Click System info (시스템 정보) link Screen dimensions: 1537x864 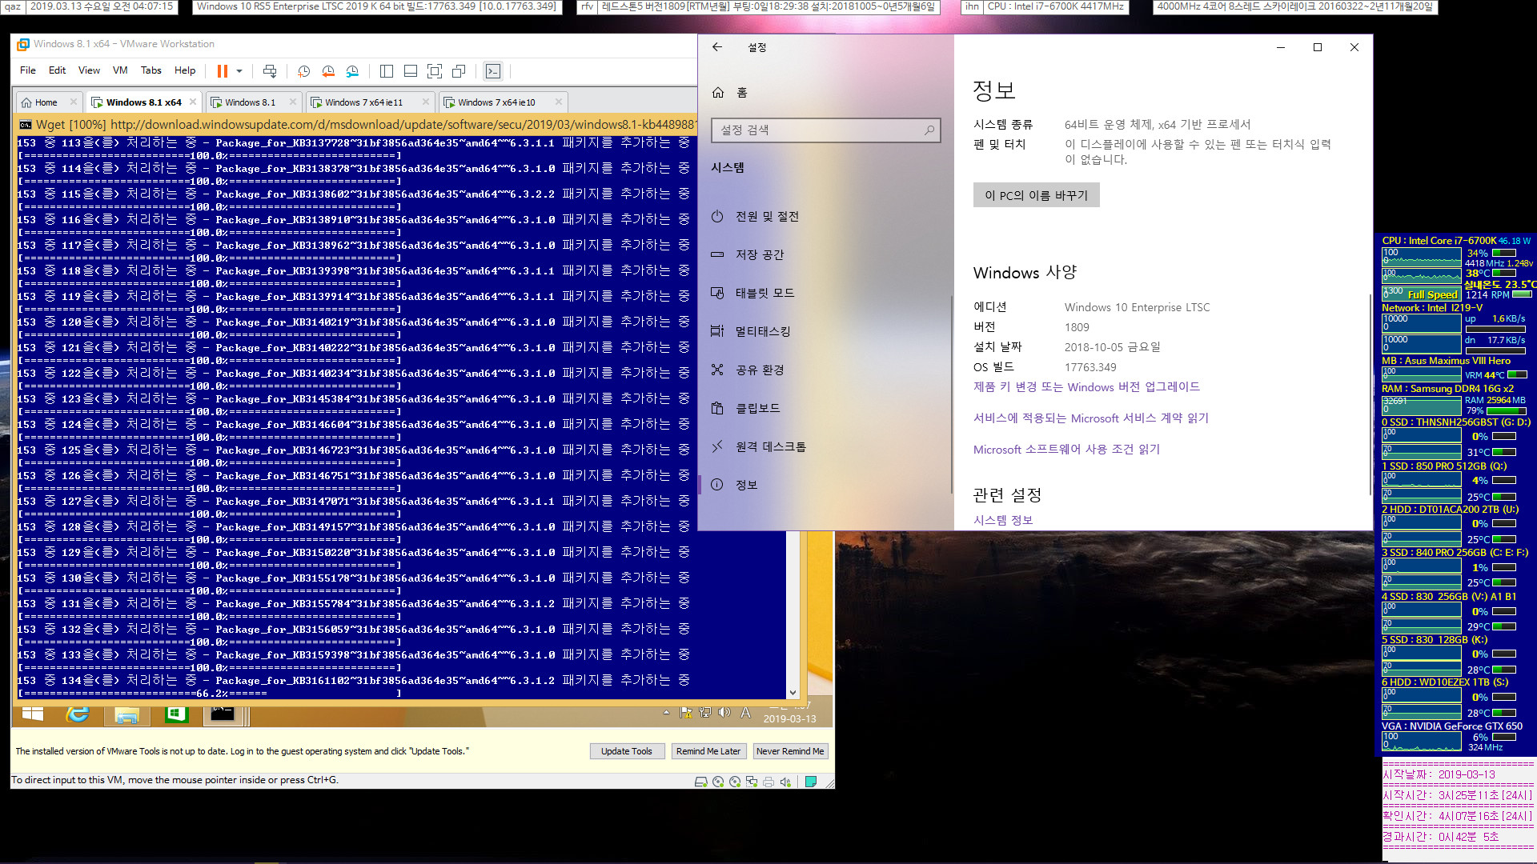click(1003, 520)
